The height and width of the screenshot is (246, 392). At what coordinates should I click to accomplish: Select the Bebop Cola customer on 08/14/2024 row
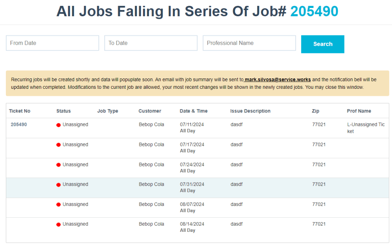click(x=151, y=224)
